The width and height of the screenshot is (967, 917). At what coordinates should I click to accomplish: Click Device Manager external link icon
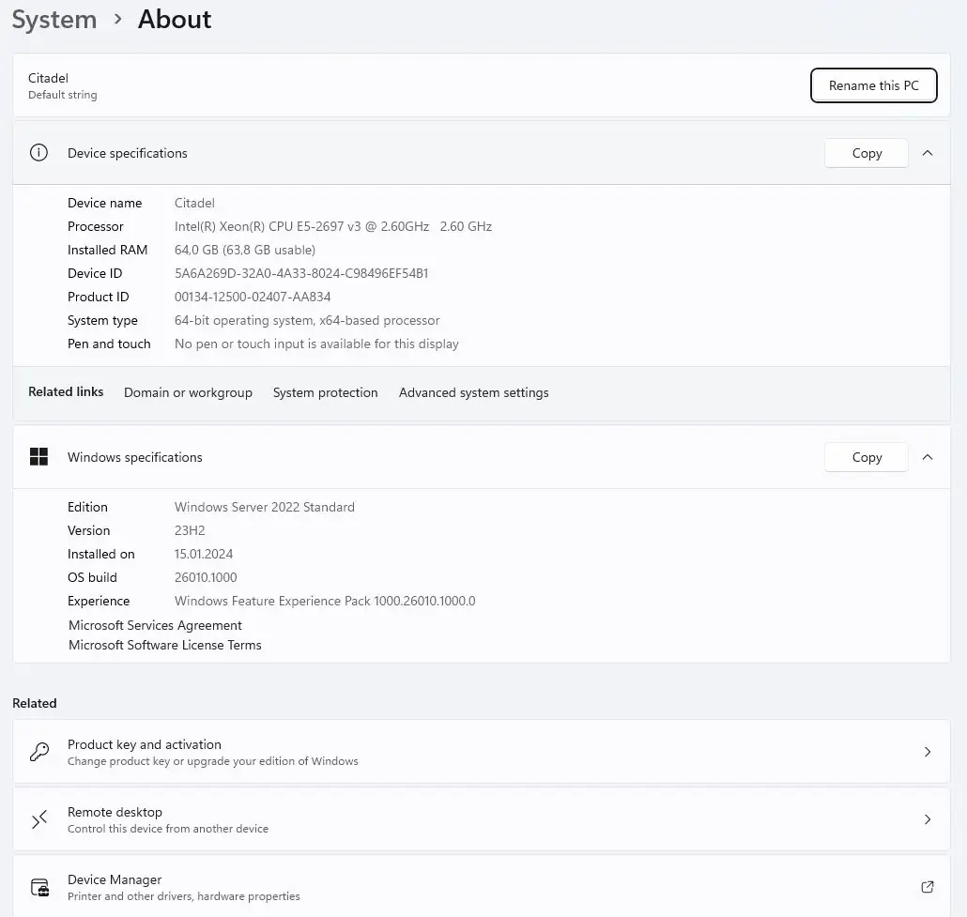[927, 887]
